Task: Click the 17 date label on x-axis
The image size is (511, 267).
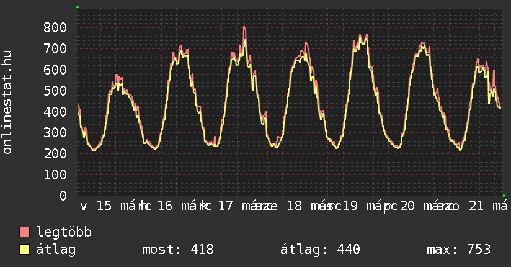Action: coord(226,206)
